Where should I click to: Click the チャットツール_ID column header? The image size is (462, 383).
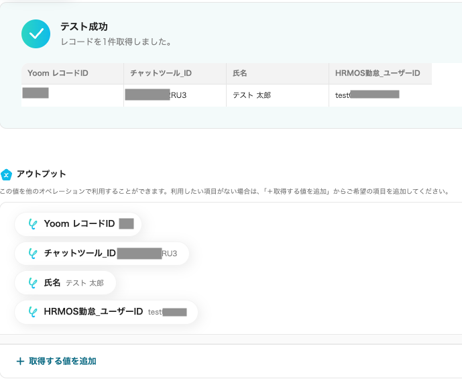[175, 73]
